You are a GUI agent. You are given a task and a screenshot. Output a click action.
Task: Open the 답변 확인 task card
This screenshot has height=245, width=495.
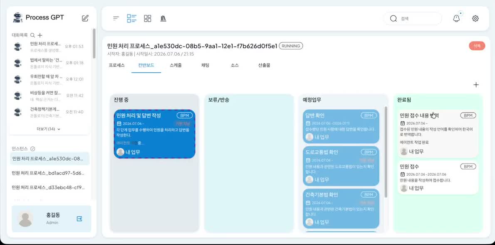coord(341,126)
